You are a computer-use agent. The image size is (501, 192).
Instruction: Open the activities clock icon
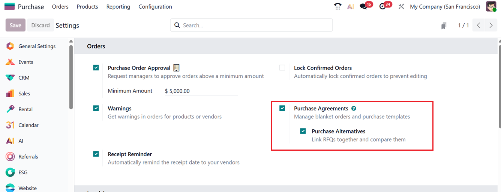coord(382,6)
